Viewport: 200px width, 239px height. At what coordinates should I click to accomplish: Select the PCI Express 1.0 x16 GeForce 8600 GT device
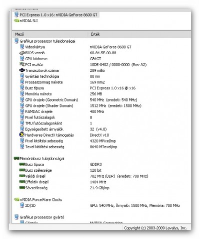click(58, 15)
